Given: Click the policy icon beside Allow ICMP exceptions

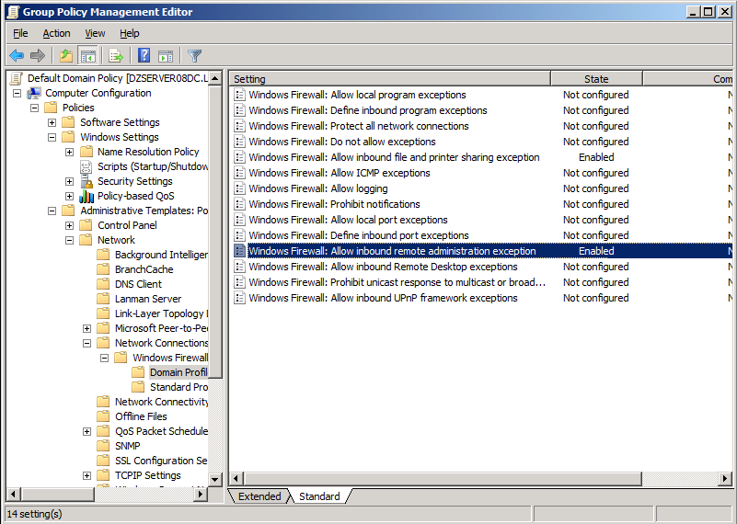Looking at the screenshot, I should click(x=240, y=173).
